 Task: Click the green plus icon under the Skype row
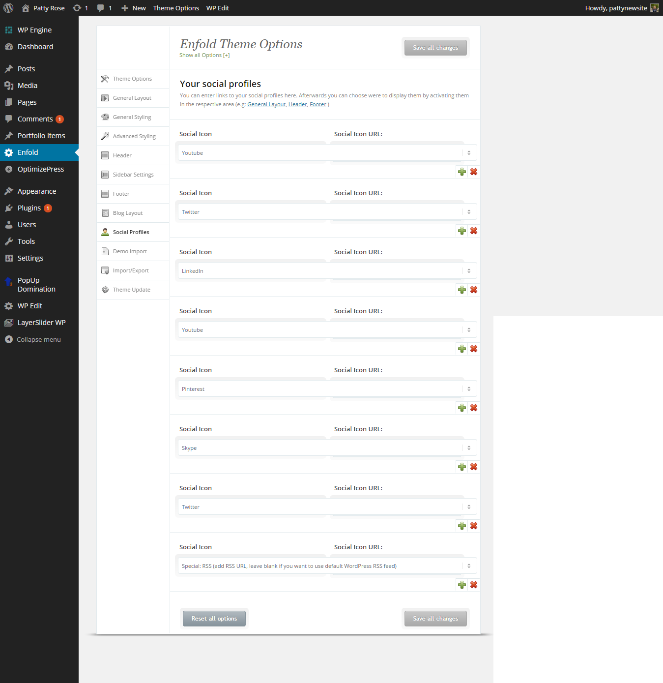[x=462, y=467]
